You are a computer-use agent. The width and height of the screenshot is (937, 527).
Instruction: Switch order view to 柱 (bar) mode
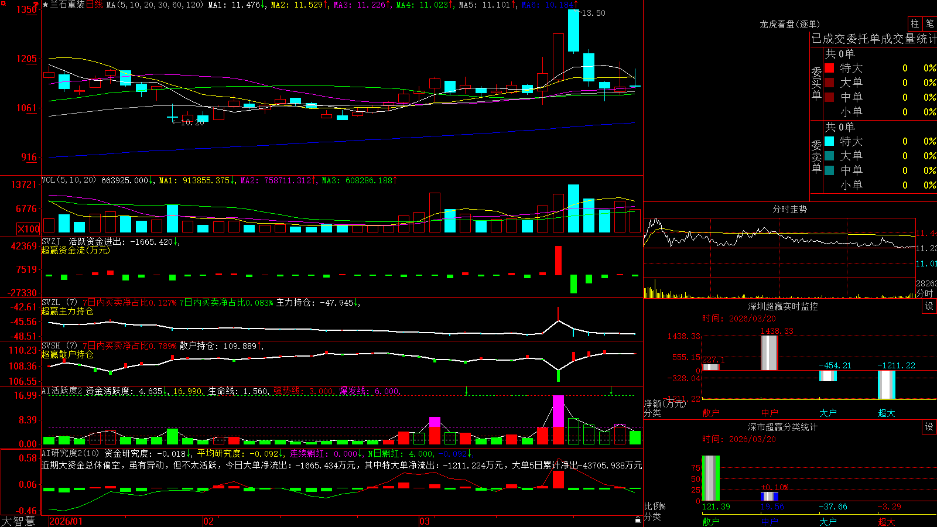(915, 23)
